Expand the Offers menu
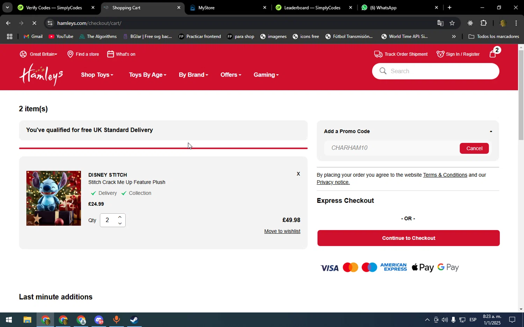 pyautogui.click(x=231, y=75)
